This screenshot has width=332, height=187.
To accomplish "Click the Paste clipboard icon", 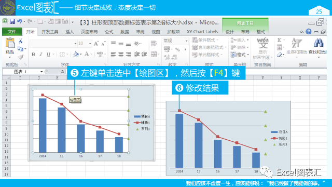I will pyautogui.click(x=10, y=43).
